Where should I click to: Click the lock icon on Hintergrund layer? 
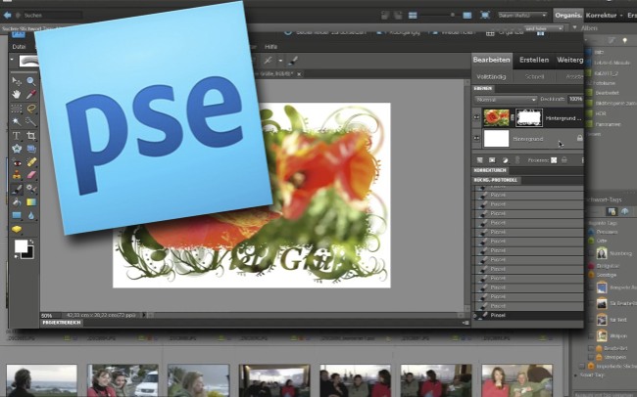578,139
